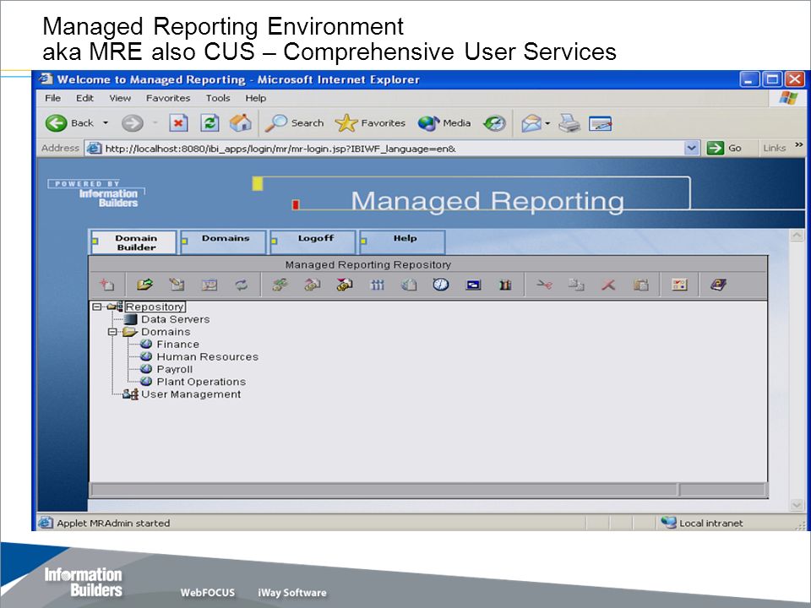Open Search in IE toolbar
This screenshot has height=608, width=811.
tap(294, 123)
